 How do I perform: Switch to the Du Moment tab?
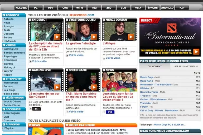click(155, 67)
